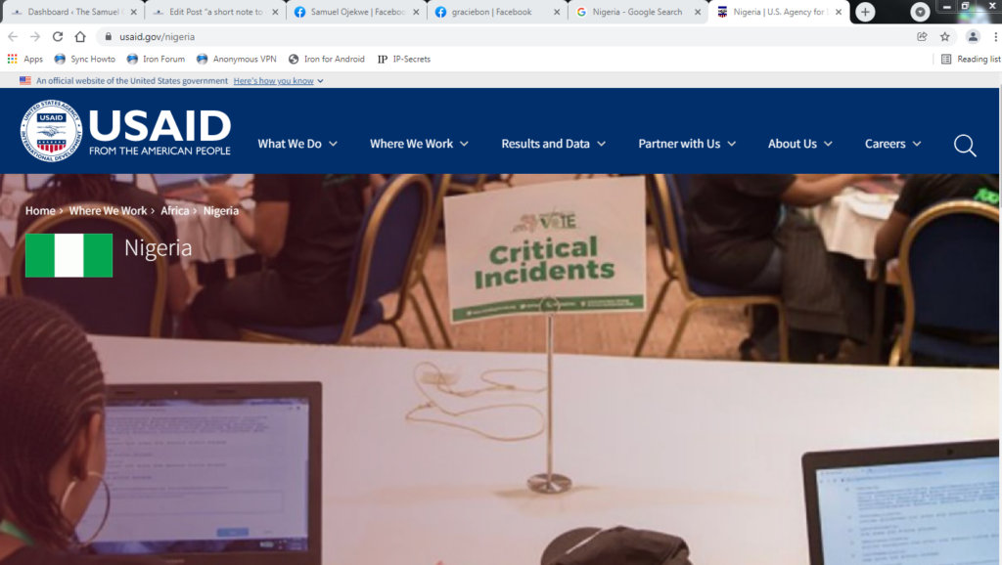The image size is (1002, 565).
Task: Expand the Where We Work menu
Action: pos(419,144)
